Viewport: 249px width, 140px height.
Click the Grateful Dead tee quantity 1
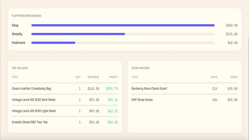(80, 122)
